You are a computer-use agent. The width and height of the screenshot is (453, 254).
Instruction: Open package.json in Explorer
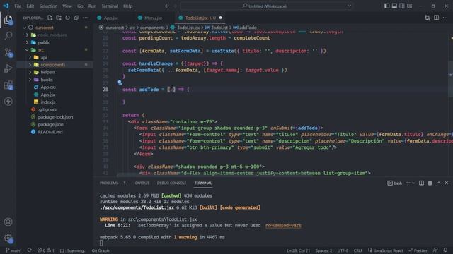pos(50,124)
